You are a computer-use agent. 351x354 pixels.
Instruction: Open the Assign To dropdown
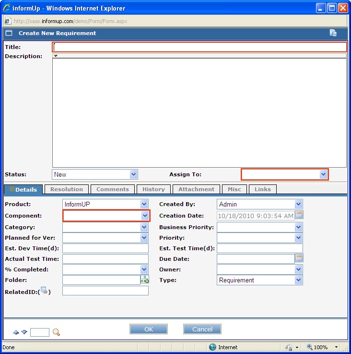click(x=323, y=174)
